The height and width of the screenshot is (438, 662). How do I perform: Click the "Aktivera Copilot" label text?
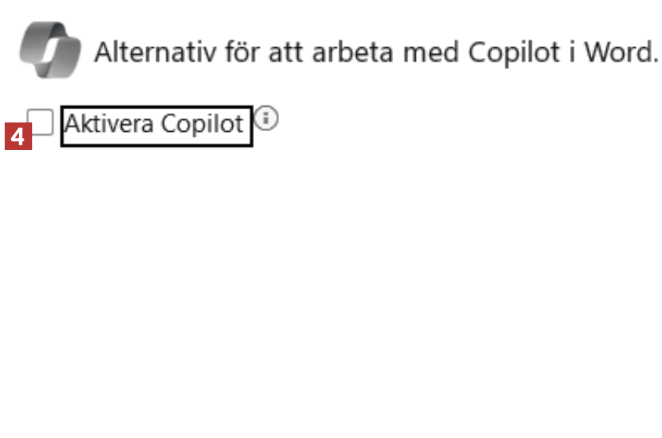coord(156,126)
